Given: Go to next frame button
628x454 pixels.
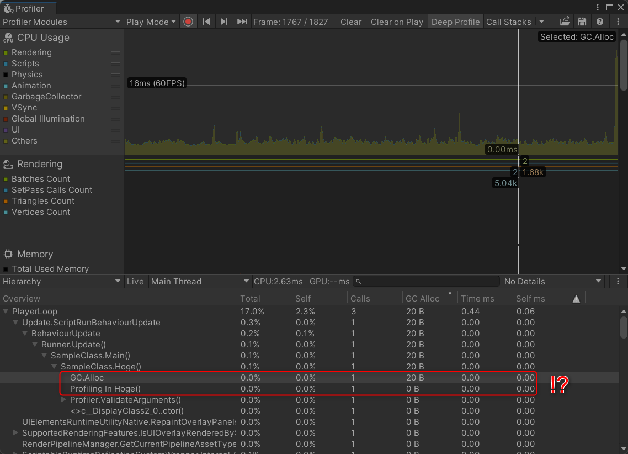Looking at the screenshot, I should [224, 22].
